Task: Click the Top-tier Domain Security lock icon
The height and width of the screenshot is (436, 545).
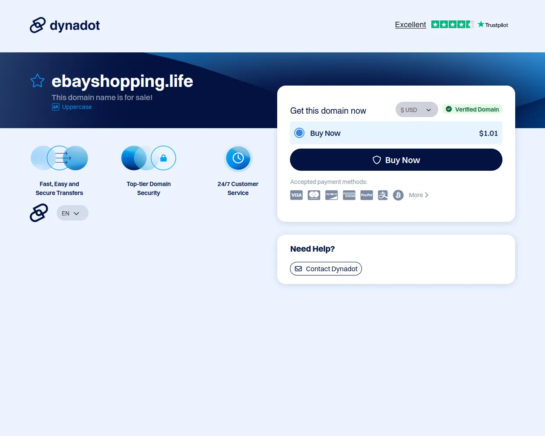Action: point(163,158)
